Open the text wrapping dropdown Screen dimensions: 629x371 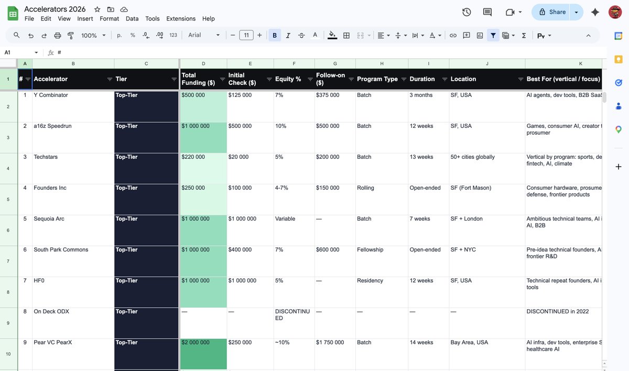418,35
